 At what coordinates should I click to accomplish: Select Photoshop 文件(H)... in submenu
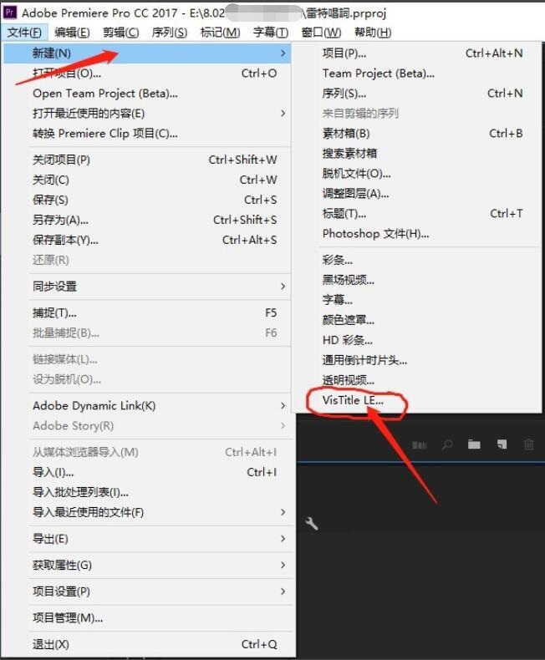[417, 234]
